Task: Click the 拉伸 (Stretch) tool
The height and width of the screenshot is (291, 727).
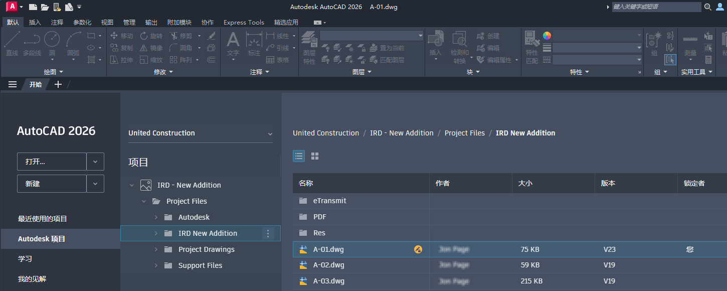Action: pos(121,60)
